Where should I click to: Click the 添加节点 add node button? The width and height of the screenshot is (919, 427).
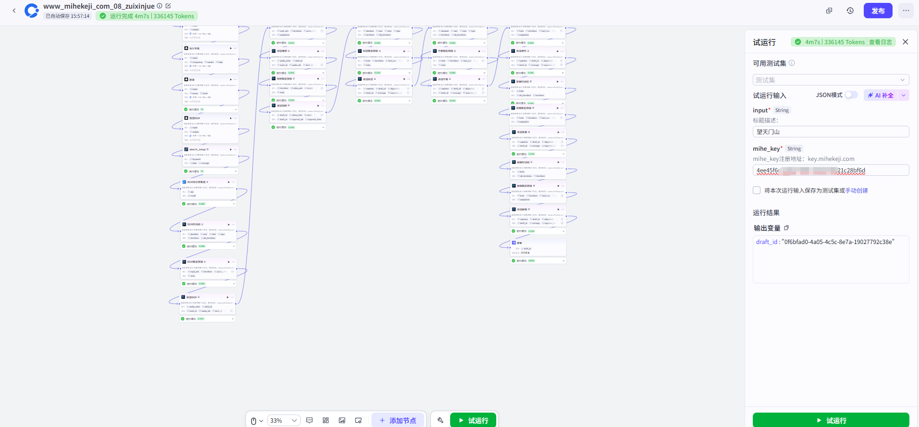pyautogui.click(x=398, y=420)
